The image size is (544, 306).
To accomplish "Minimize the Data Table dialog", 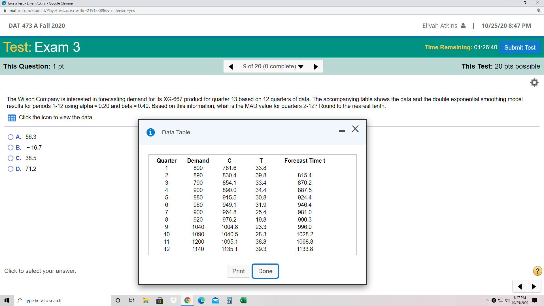I will pyautogui.click(x=342, y=131).
